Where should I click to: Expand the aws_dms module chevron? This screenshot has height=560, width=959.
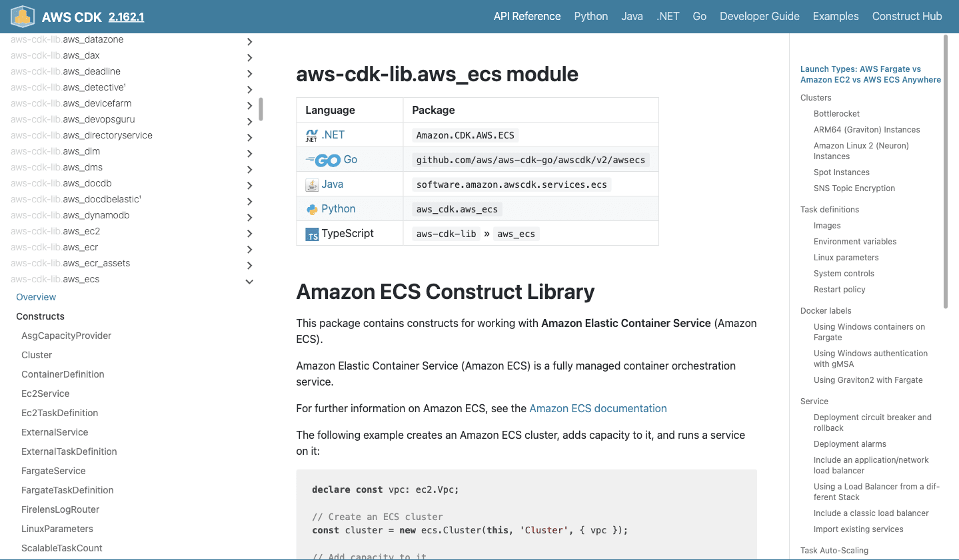249,169
